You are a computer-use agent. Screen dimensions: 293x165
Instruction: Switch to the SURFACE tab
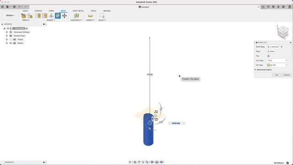pyautogui.click(x=38, y=11)
